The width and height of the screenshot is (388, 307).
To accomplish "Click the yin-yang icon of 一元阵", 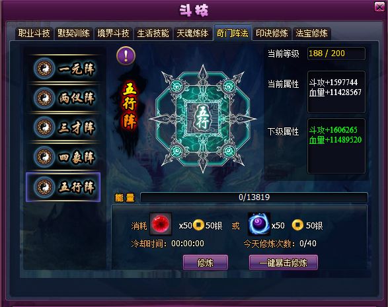I will 44,69.
